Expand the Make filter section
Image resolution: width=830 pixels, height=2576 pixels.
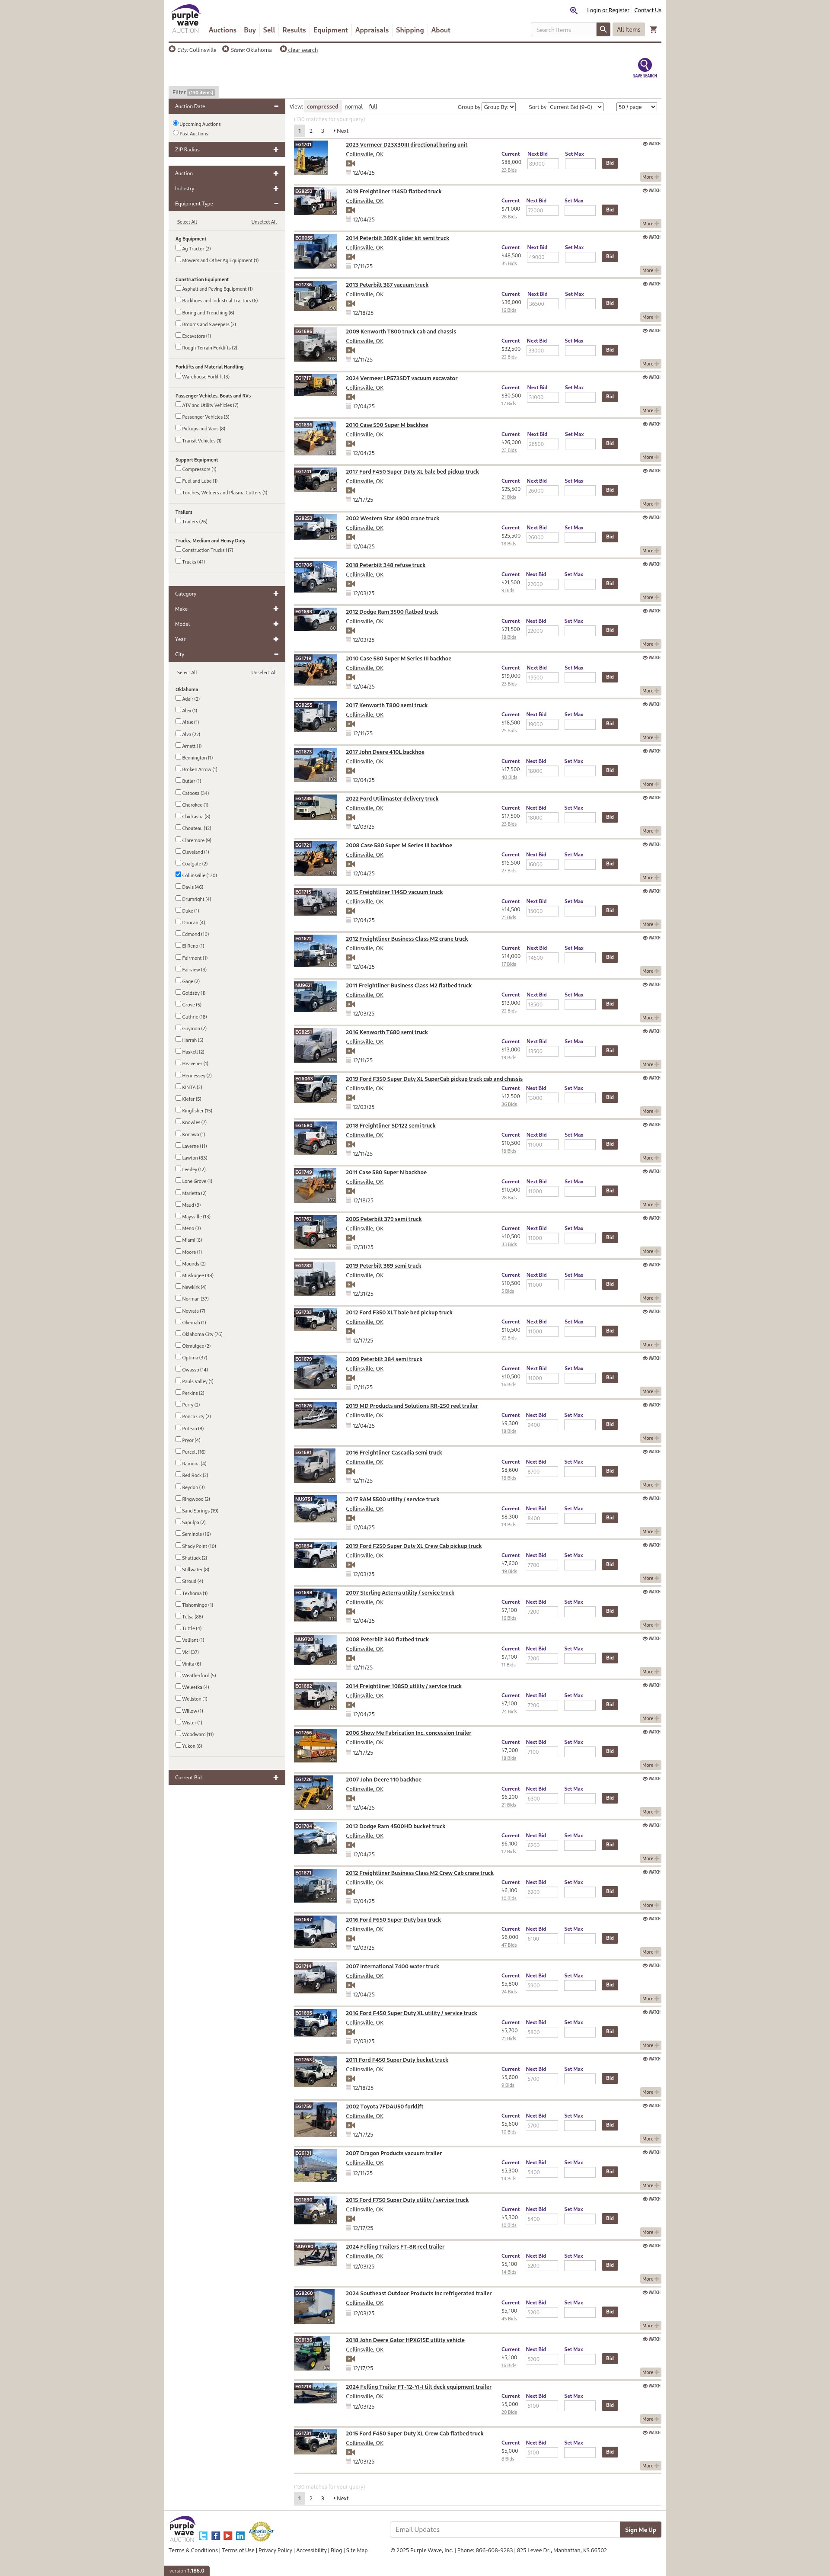pyautogui.click(x=227, y=608)
